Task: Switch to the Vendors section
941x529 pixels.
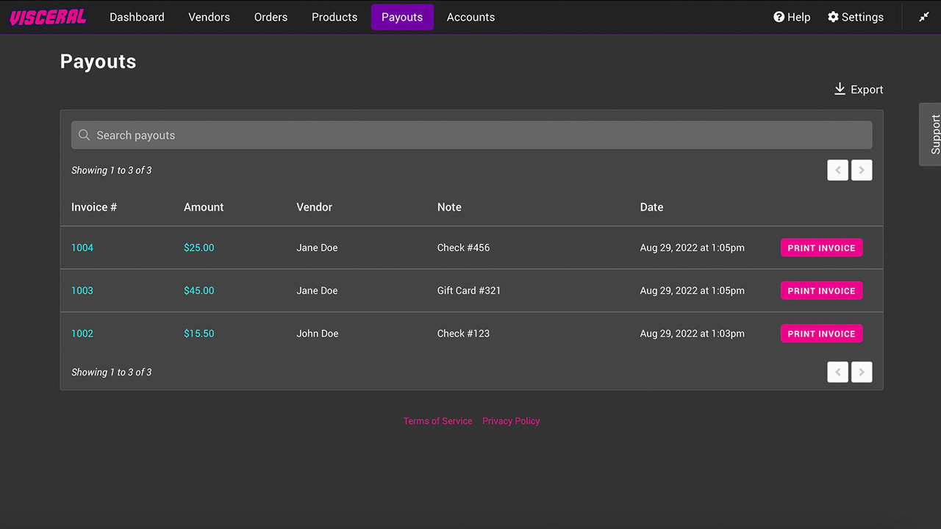Action: coord(209,17)
